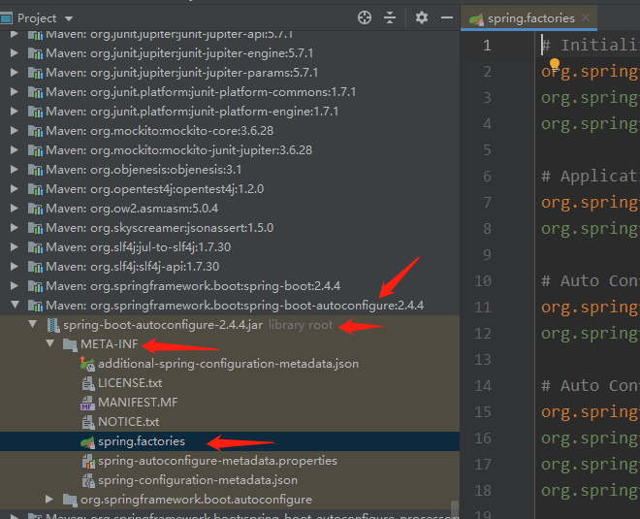Open the Project panel settings gear

coord(421,17)
